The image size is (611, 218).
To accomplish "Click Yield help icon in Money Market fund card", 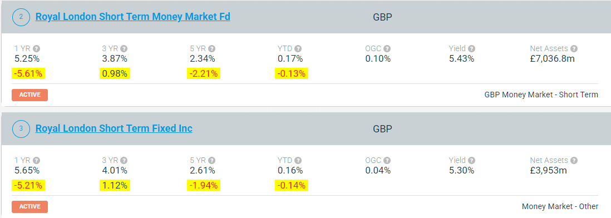I will tap(471, 49).
